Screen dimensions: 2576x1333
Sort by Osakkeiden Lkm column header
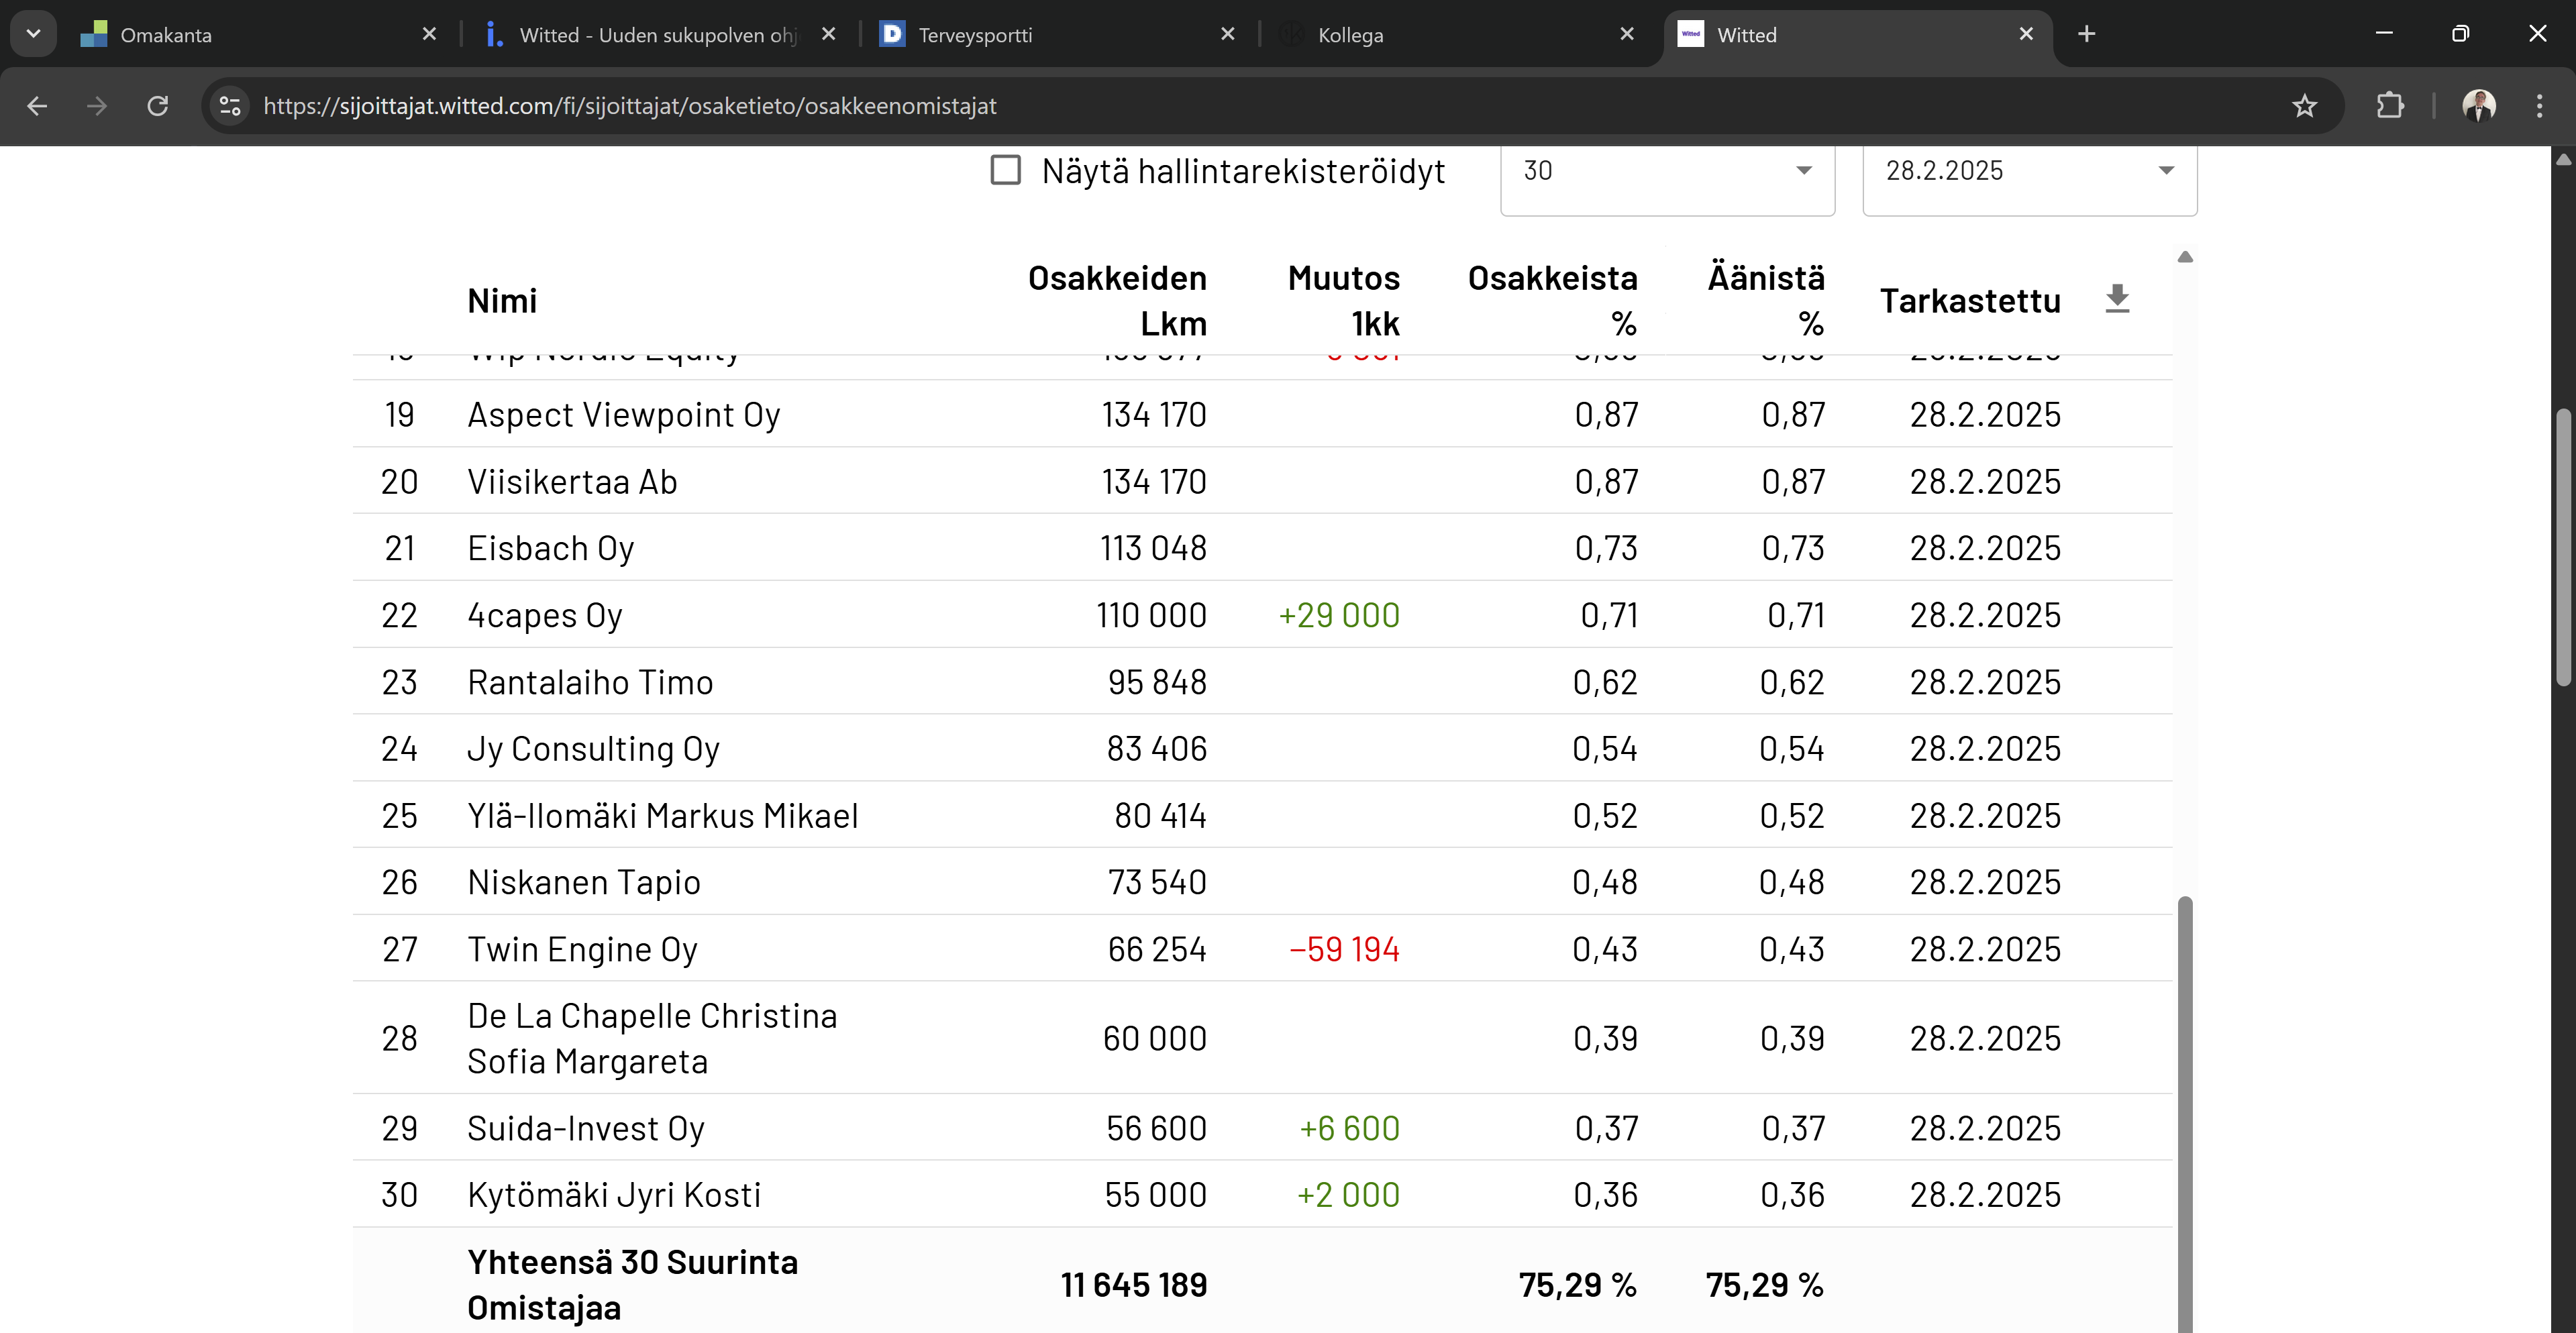tap(1117, 301)
